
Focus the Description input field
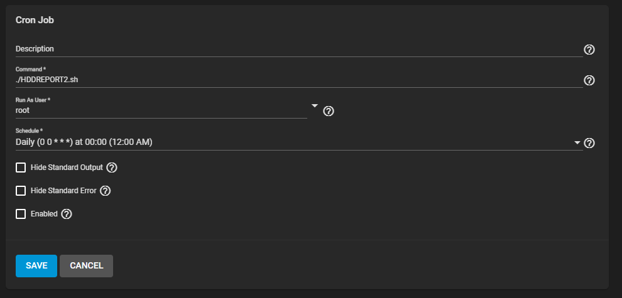click(299, 49)
